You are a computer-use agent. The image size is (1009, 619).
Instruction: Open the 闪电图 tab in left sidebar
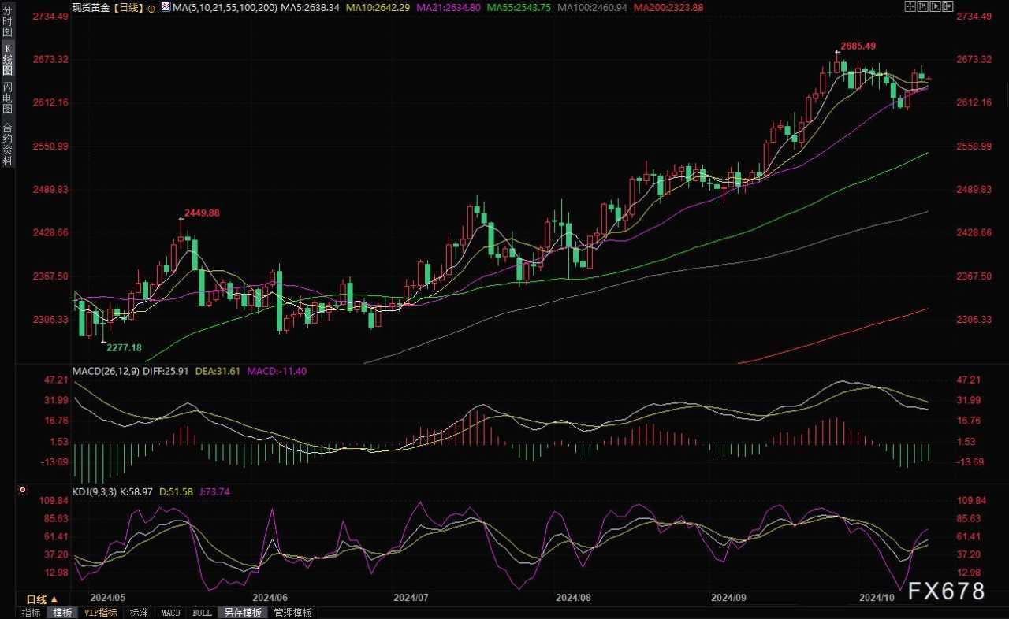click(7, 98)
